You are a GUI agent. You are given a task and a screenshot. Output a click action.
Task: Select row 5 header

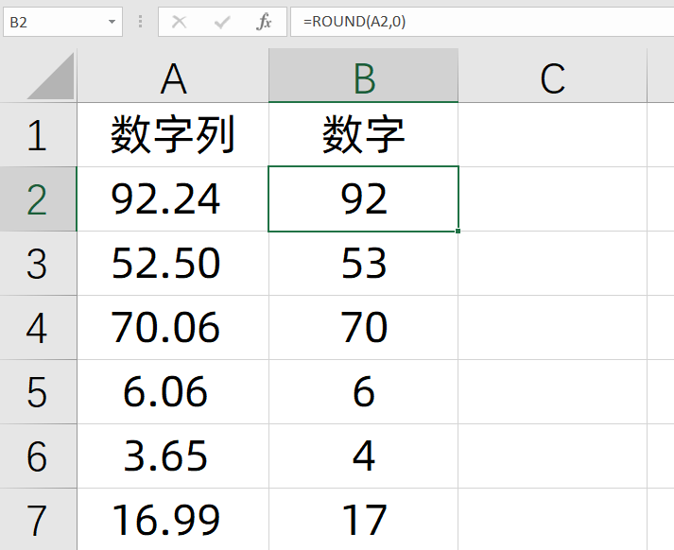tap(38, 392)
